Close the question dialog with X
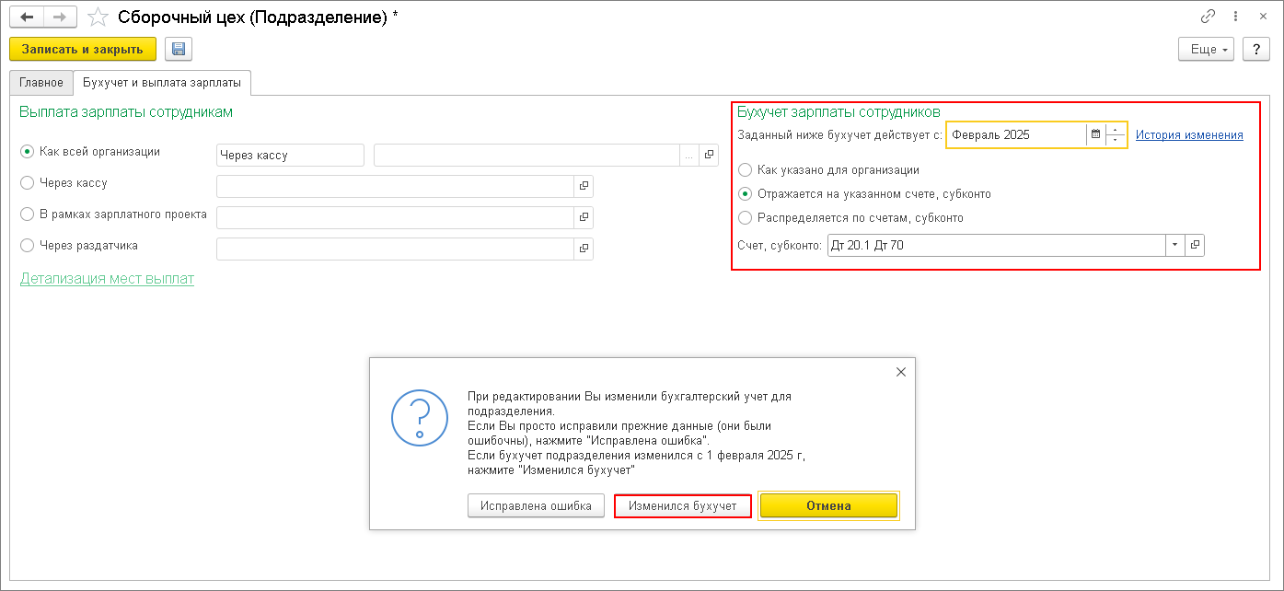1284x591 pixels. point(901,372)
